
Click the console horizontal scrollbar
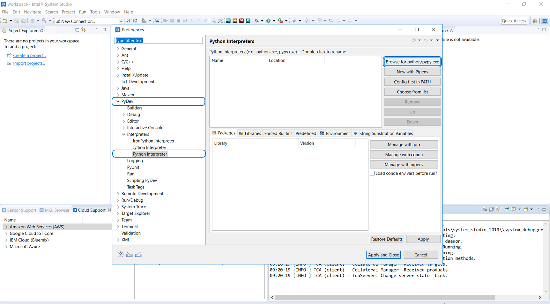pyautogui.click(x=385, y=297)
